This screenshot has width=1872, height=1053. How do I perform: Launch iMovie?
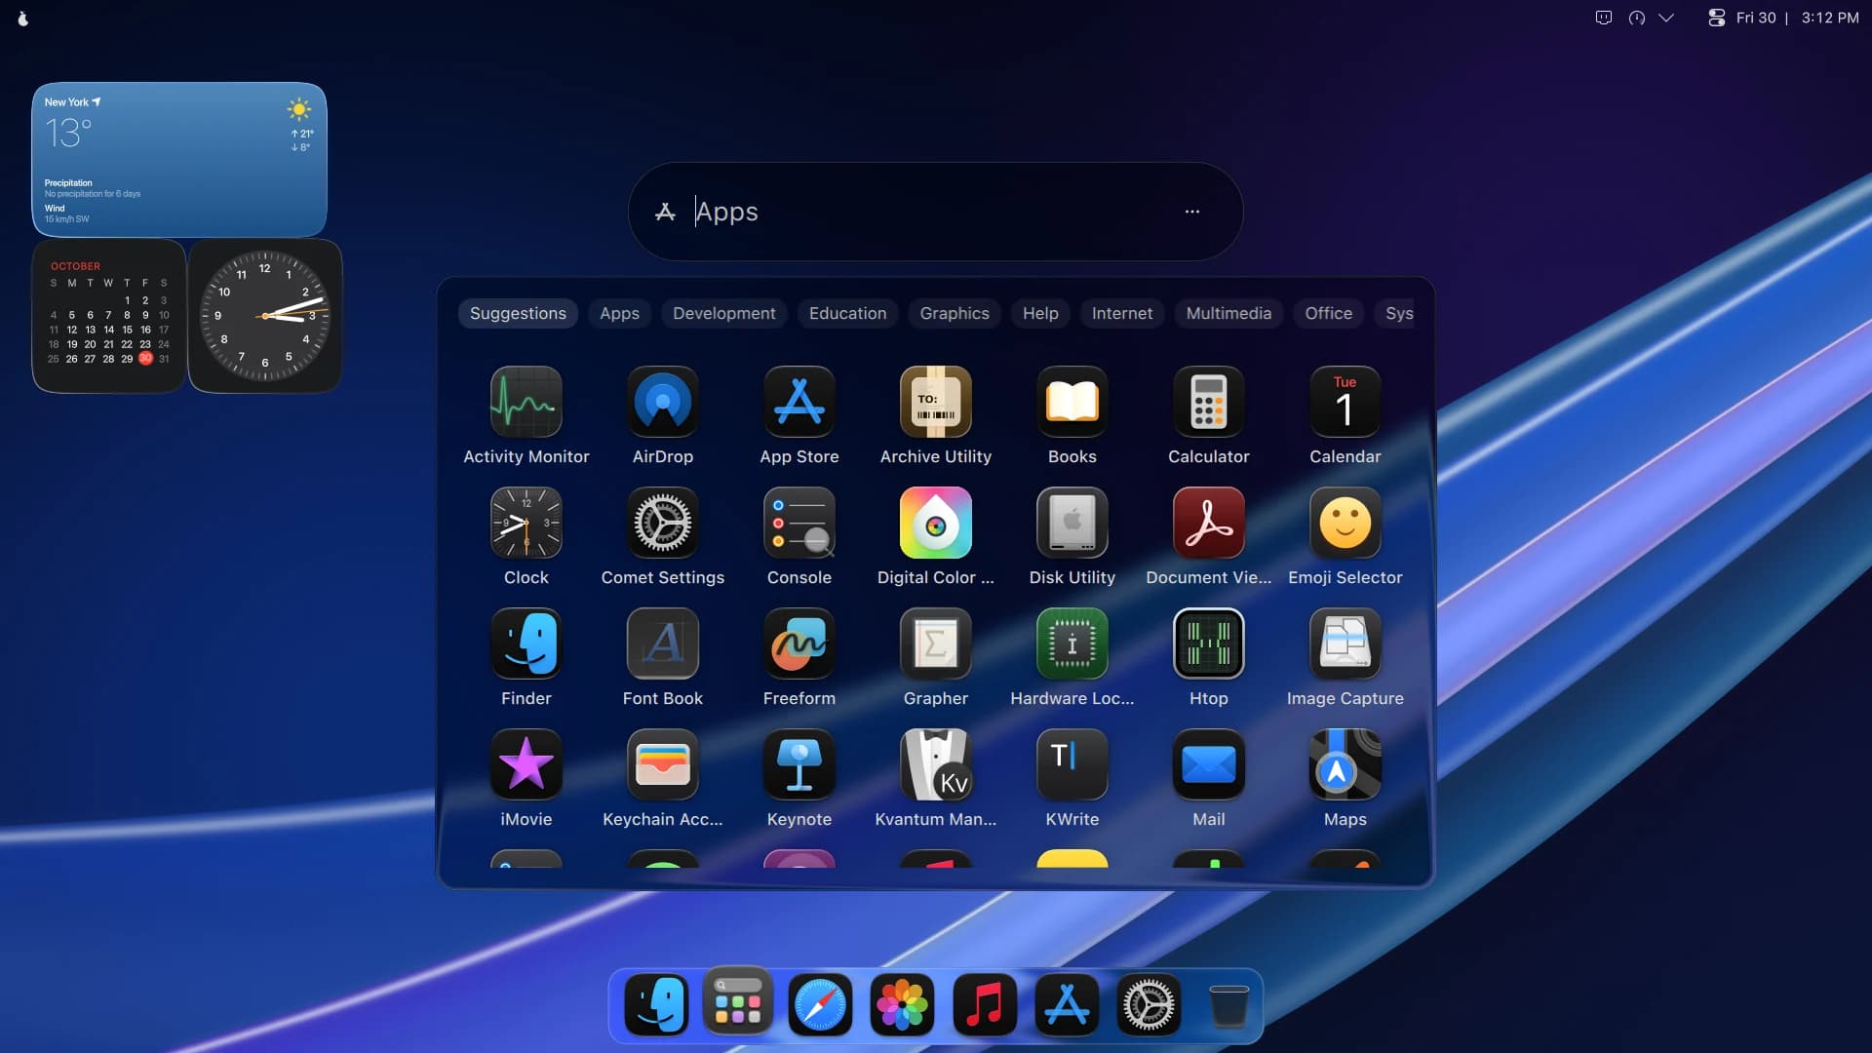click(526, 764)
